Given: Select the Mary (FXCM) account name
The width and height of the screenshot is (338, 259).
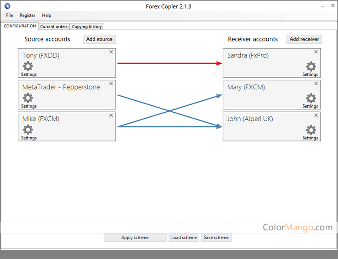Looking at the screenshot, I should point(246,87).
